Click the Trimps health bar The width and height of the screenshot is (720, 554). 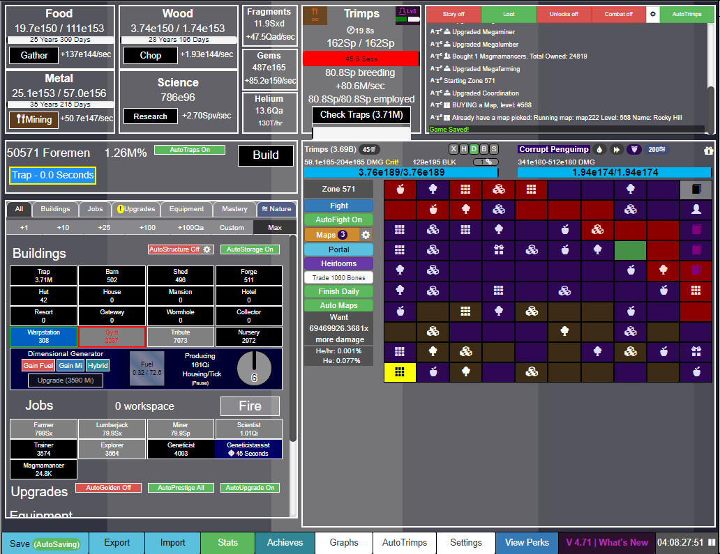tap(401, 172)
